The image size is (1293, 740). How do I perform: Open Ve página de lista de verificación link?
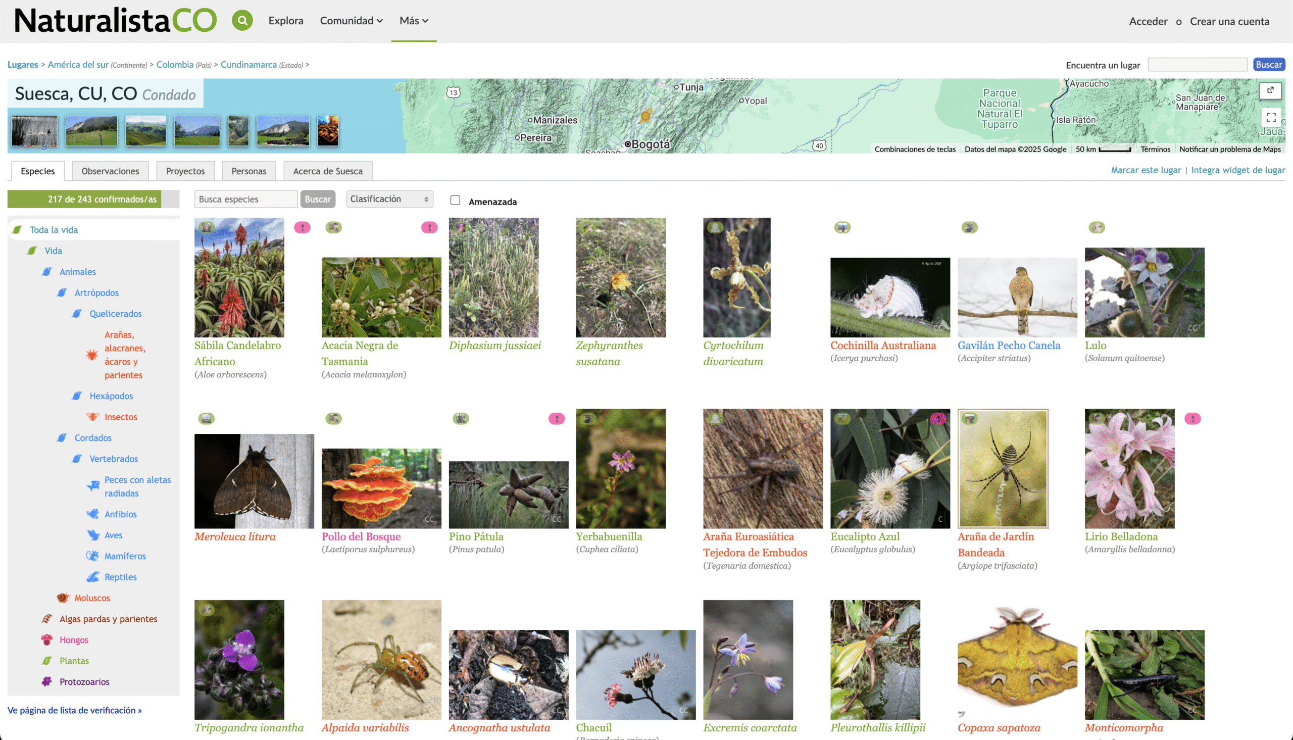point(75,711)
